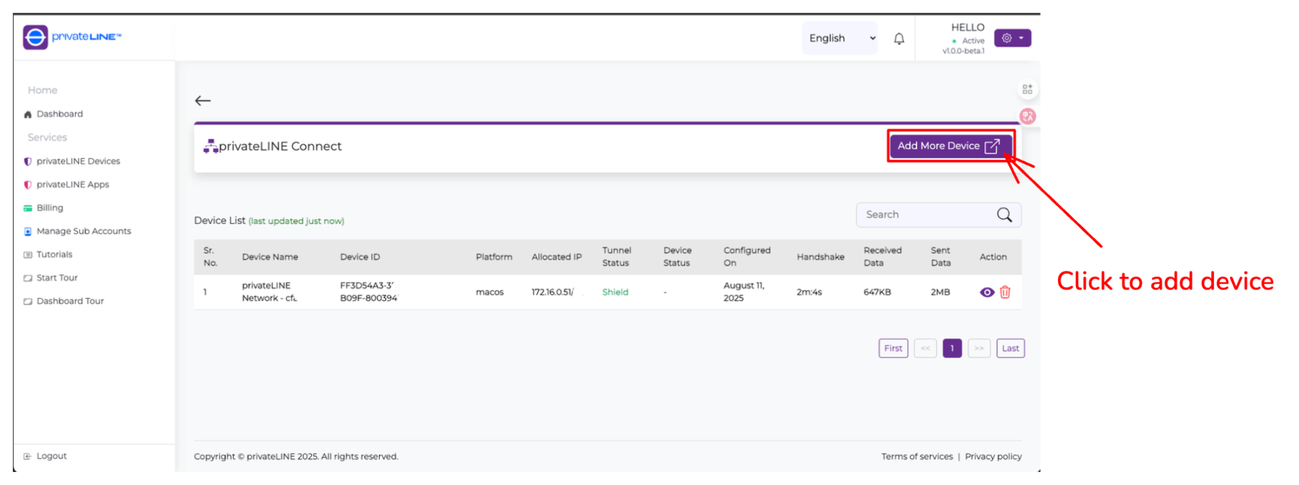1299x485 pixels.
Task: Open the English language dropdown
Action: [x=841, y=38]
